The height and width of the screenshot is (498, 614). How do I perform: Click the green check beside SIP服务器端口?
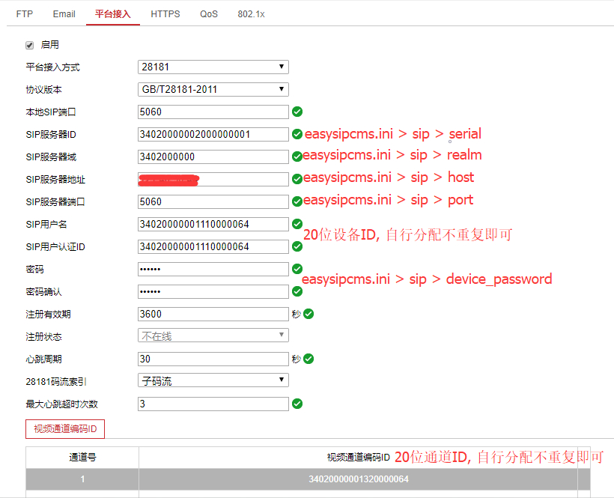point(297,201)
